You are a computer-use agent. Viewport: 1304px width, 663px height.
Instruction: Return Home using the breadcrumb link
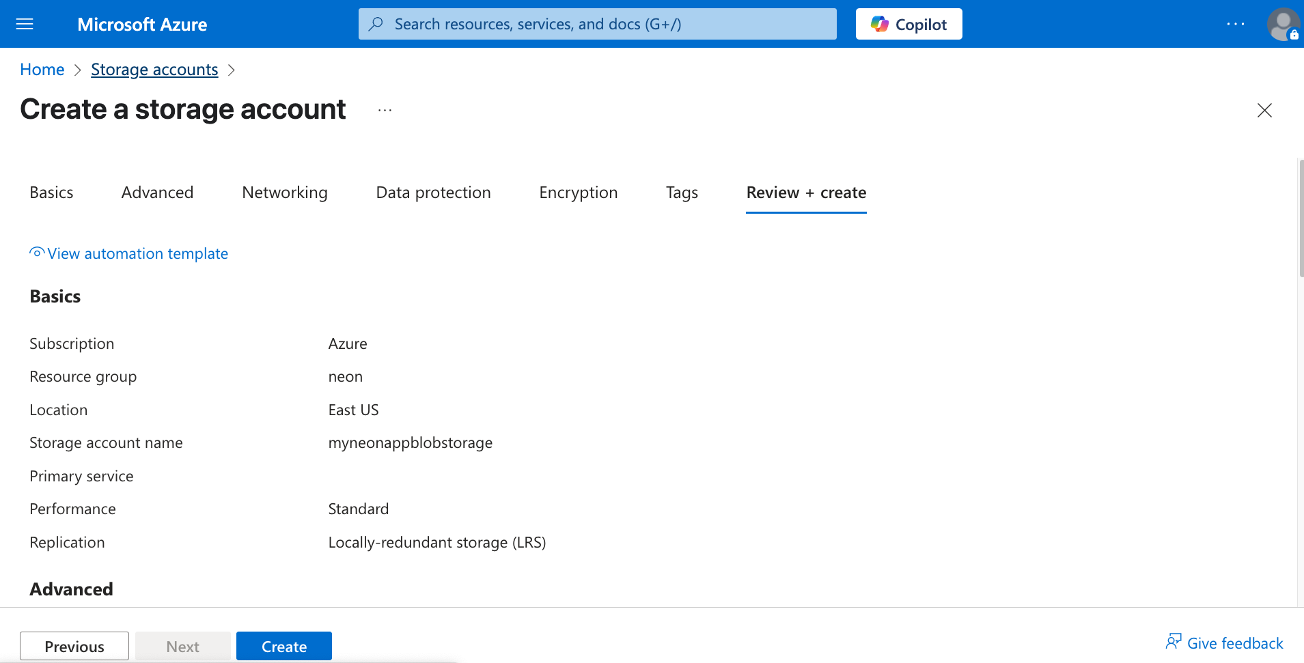tap(42, 69)
